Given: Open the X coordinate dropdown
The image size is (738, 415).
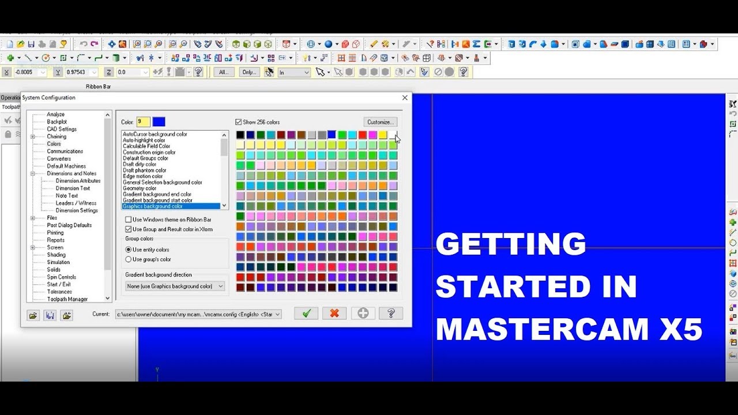Looking at the screenshot, I should point(43,72).
